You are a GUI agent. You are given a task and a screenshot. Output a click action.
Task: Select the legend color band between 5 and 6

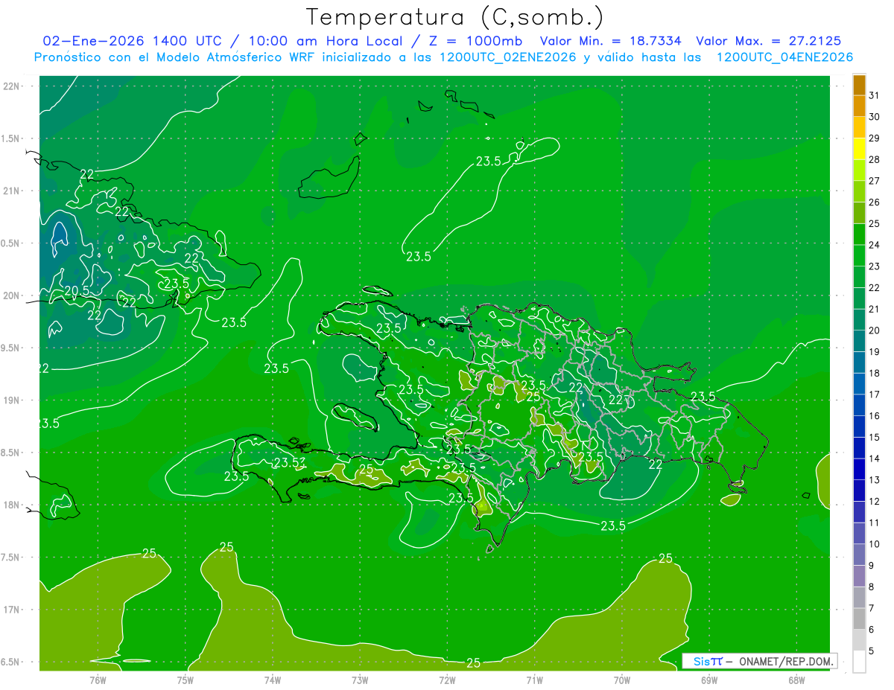pos(859,640)
